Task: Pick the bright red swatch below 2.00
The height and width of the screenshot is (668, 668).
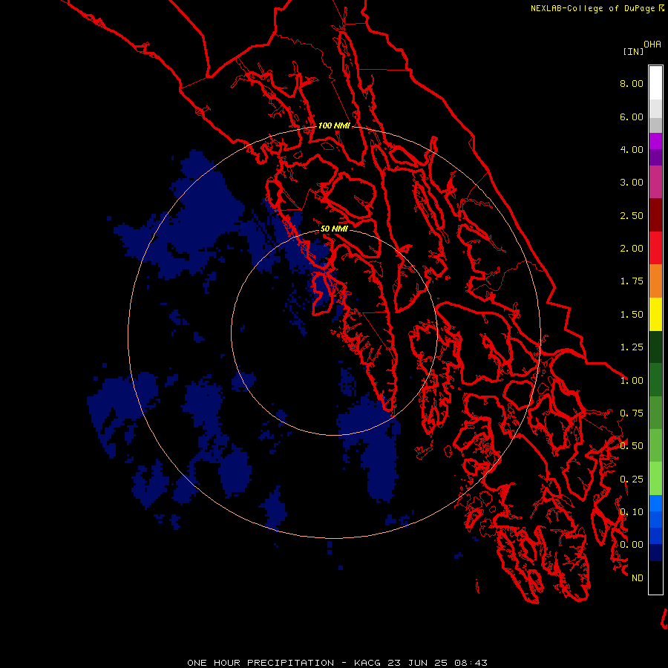Action: [x=655, y=248]
